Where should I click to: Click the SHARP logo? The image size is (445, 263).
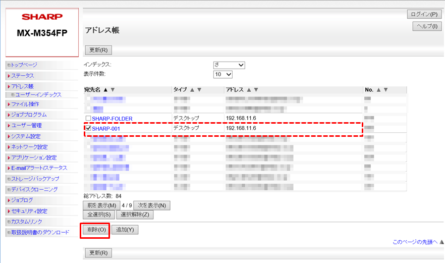click(x=42, y=17)
